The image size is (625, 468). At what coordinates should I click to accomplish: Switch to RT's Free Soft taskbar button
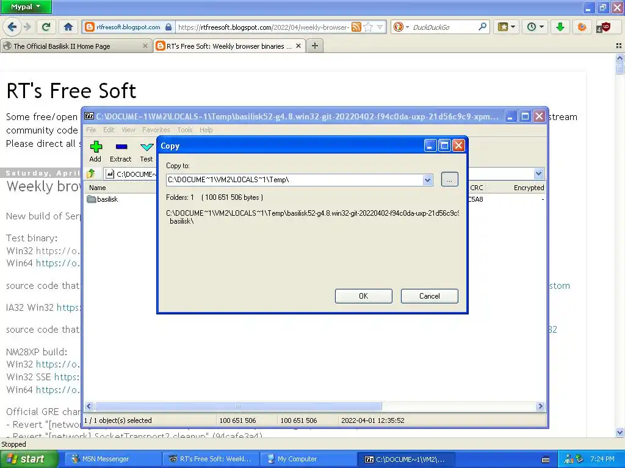(211, 459)
